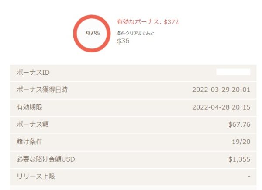Click the red ring's upper arc
The height and width of the screenshot is (190, 262).
tap(92, 17)
